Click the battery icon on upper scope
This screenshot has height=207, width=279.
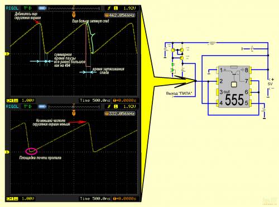pyautogui.click(x=42, y=8)
